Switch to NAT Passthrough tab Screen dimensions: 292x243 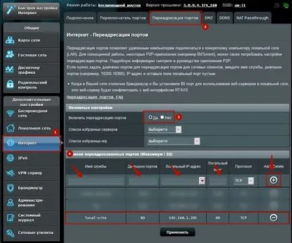pyautogui.click(x=252, y=18)
